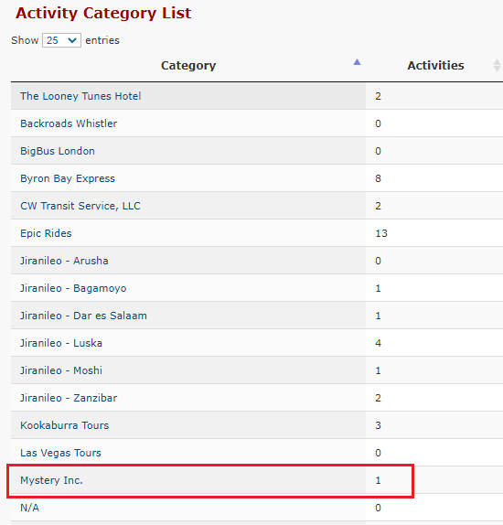Click the Activities column header
The width and height of the screenshot is (503, 525).
click(x=435, y=65)
